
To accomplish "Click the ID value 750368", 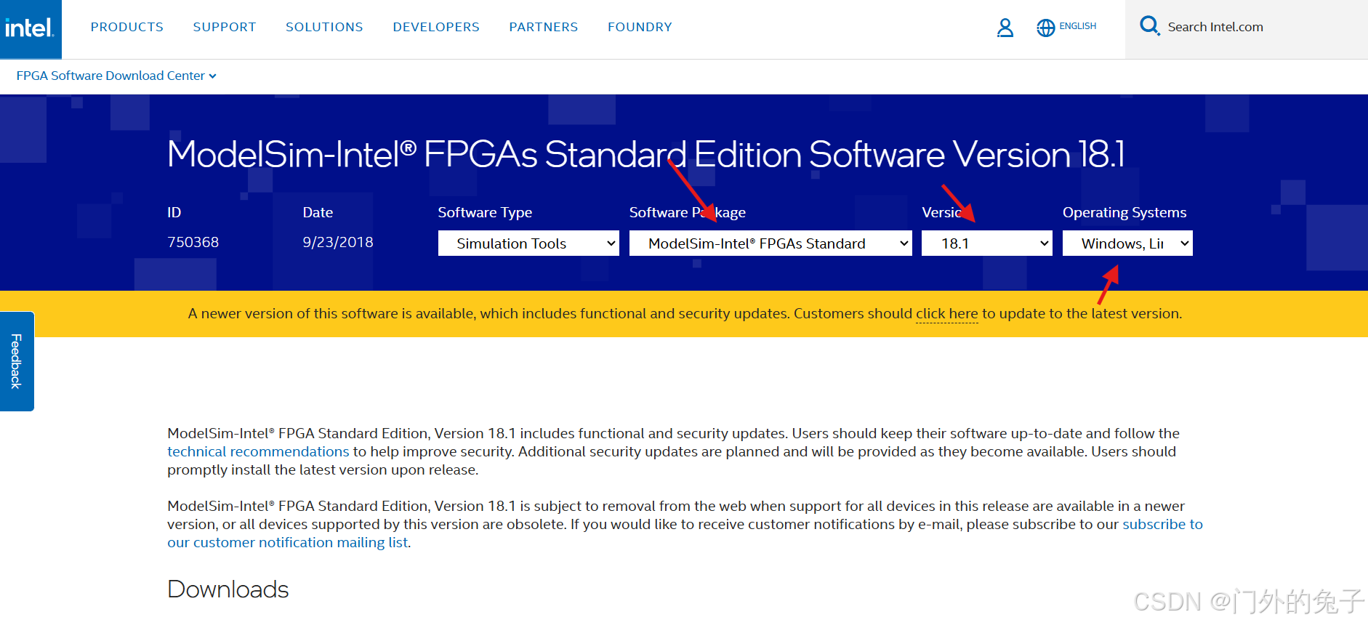I will click(x=193, y=242).
